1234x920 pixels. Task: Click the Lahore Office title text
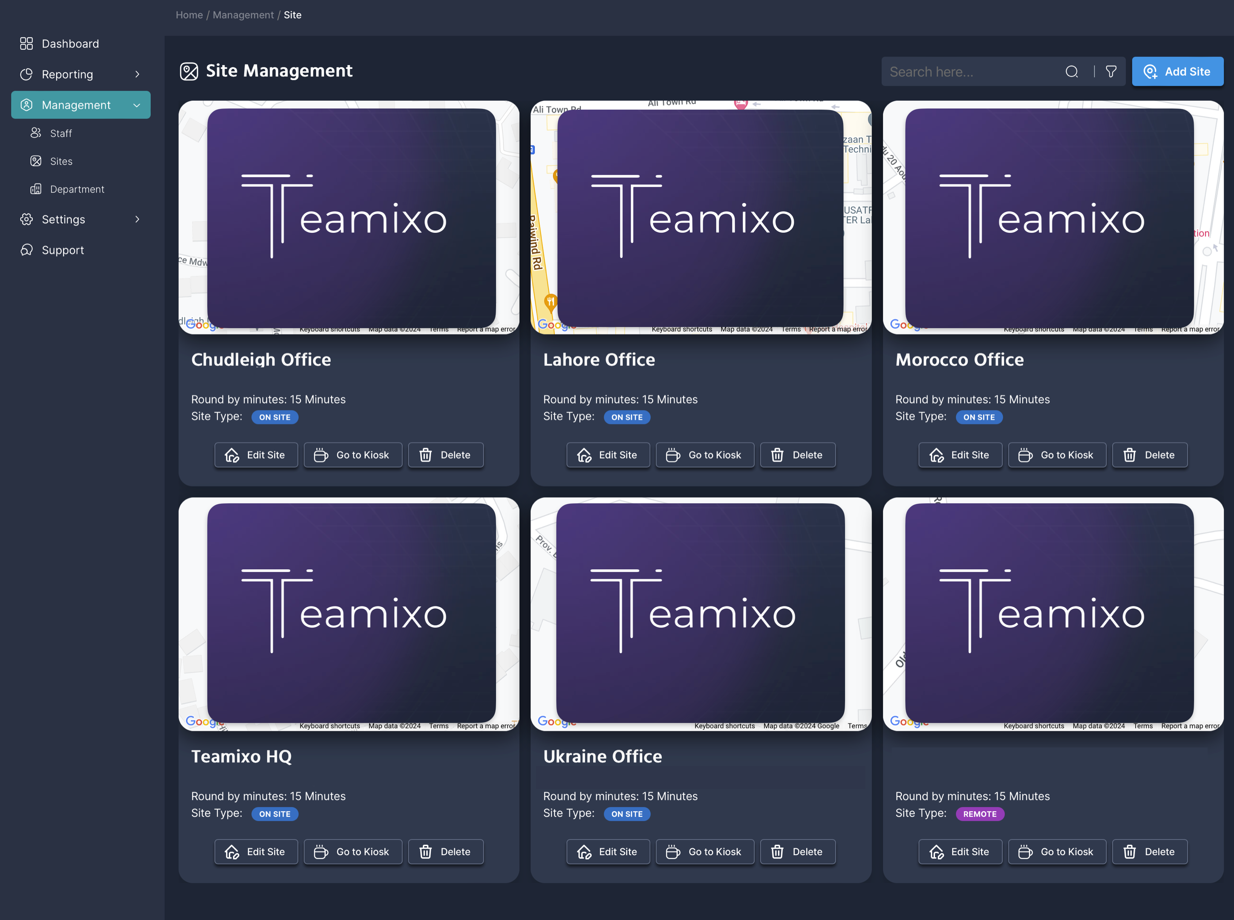[x=599, y=360]
